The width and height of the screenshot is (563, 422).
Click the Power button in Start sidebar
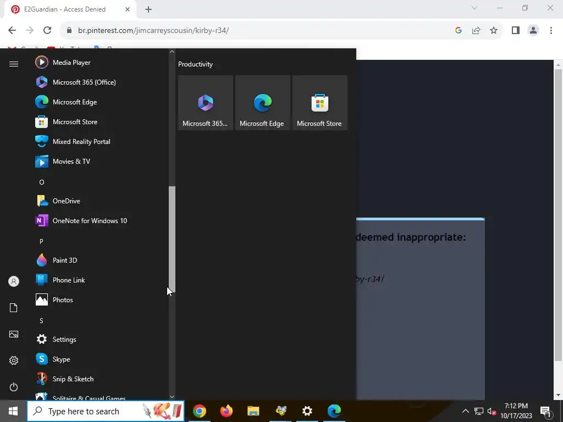pyautogui.click(x=14, y=387)
